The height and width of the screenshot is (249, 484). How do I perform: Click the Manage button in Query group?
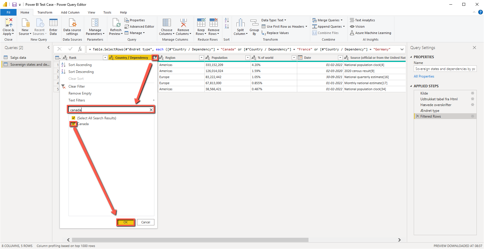(135, 33)
